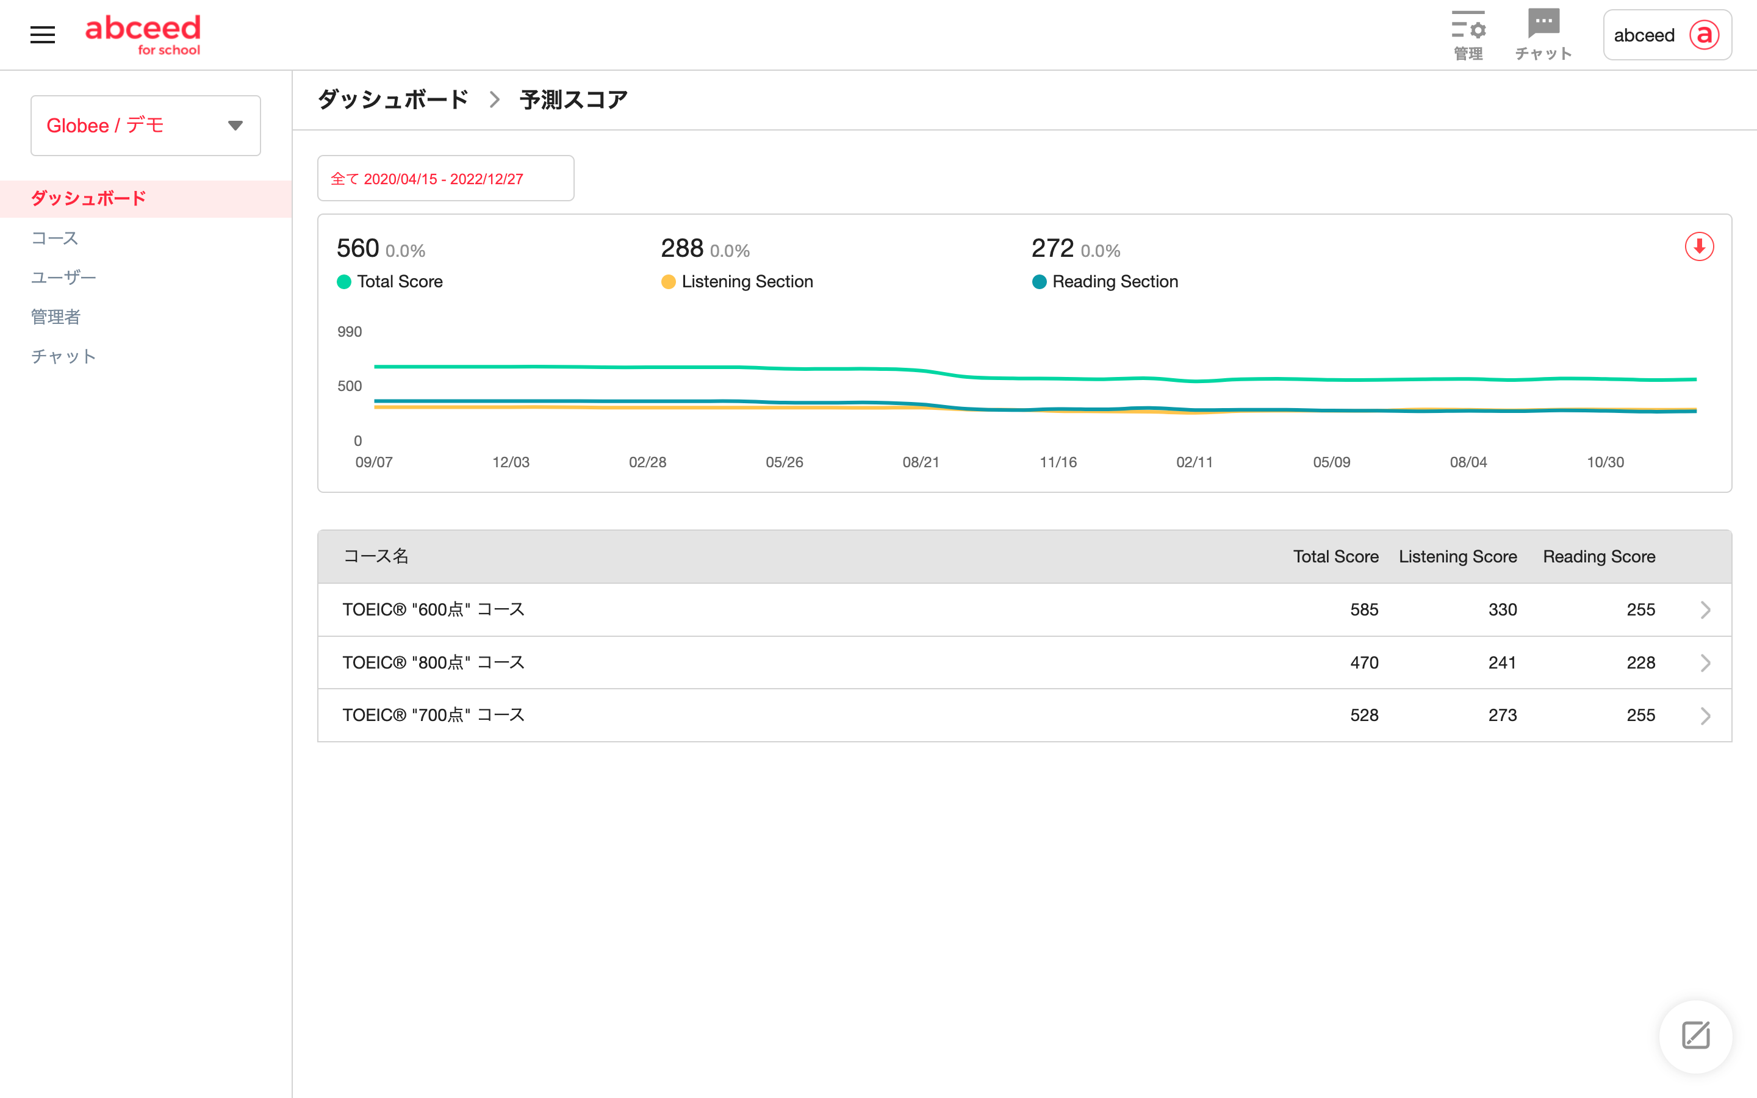1757x1098 pixels.
Task: Toggle the Reading Section legend series
Action: coord(1115,282)
